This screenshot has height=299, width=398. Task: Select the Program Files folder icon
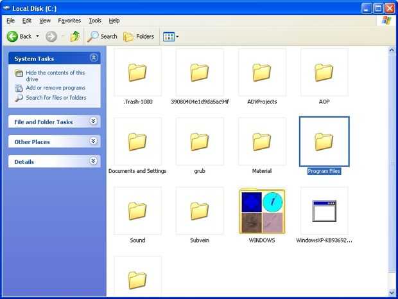click(324, 141)
